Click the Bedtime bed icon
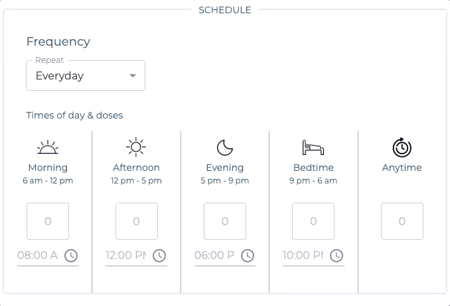450x306 pixels. (313, 147)
